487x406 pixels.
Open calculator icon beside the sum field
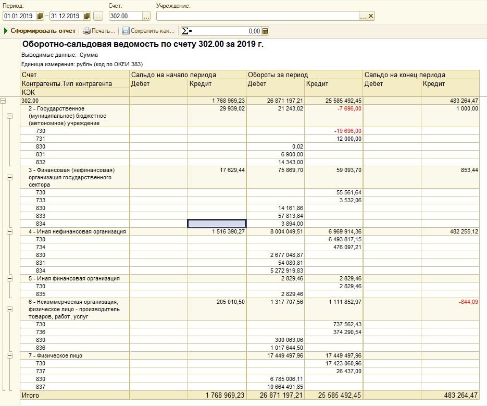(x=265, y=31)
